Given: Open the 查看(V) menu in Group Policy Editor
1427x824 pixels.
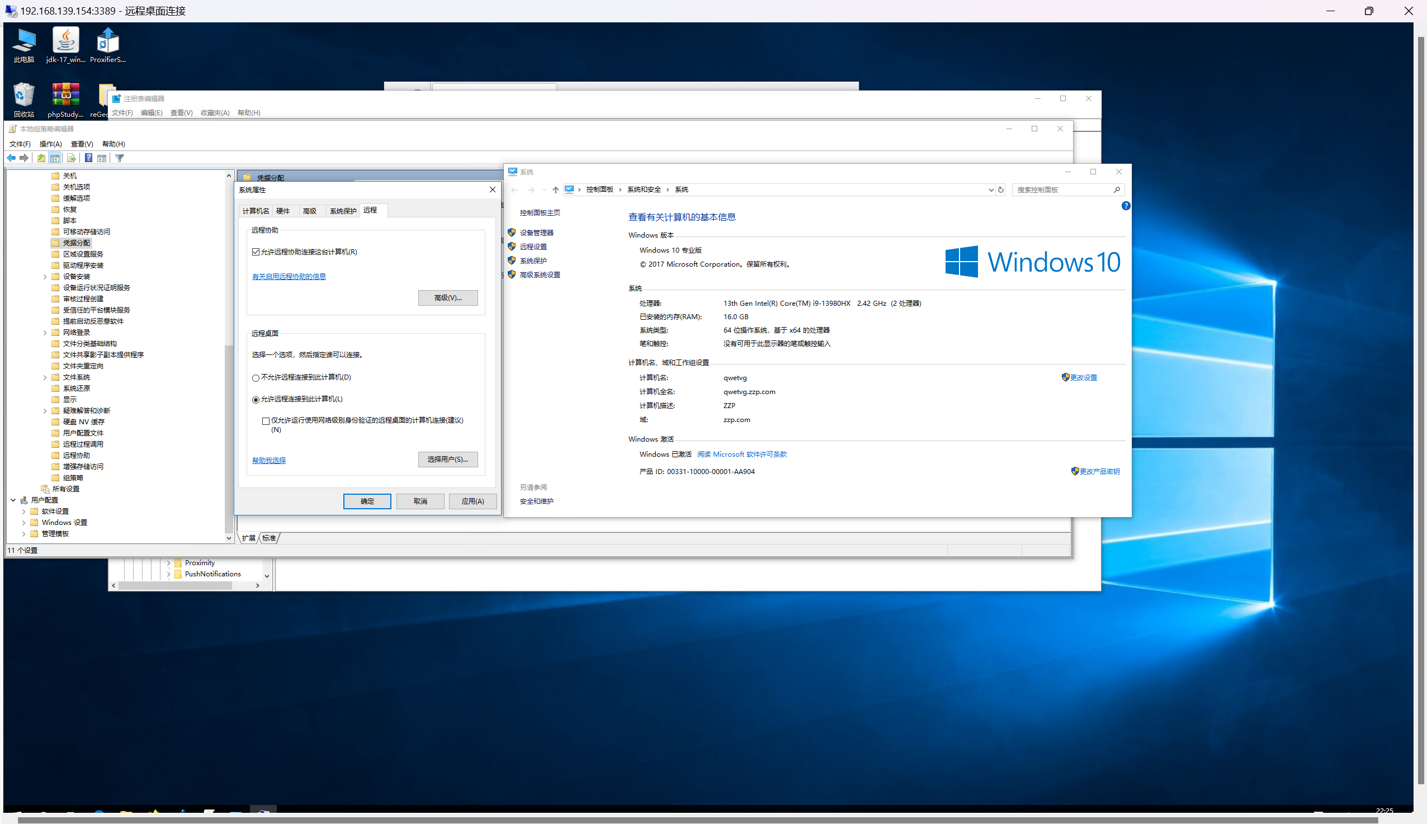Looking at the screenshot, I should point(82,144).
